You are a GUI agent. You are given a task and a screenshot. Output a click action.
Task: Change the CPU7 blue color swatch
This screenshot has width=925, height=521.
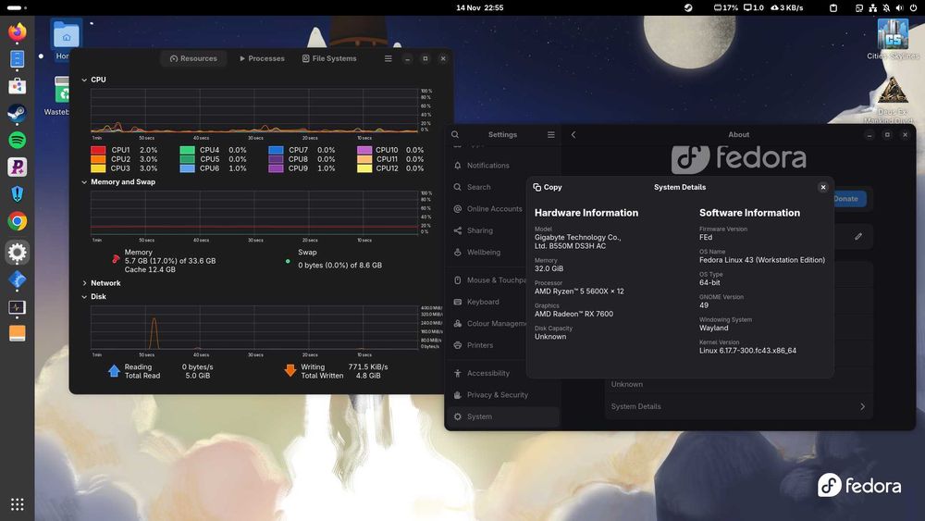pos(276,151)
